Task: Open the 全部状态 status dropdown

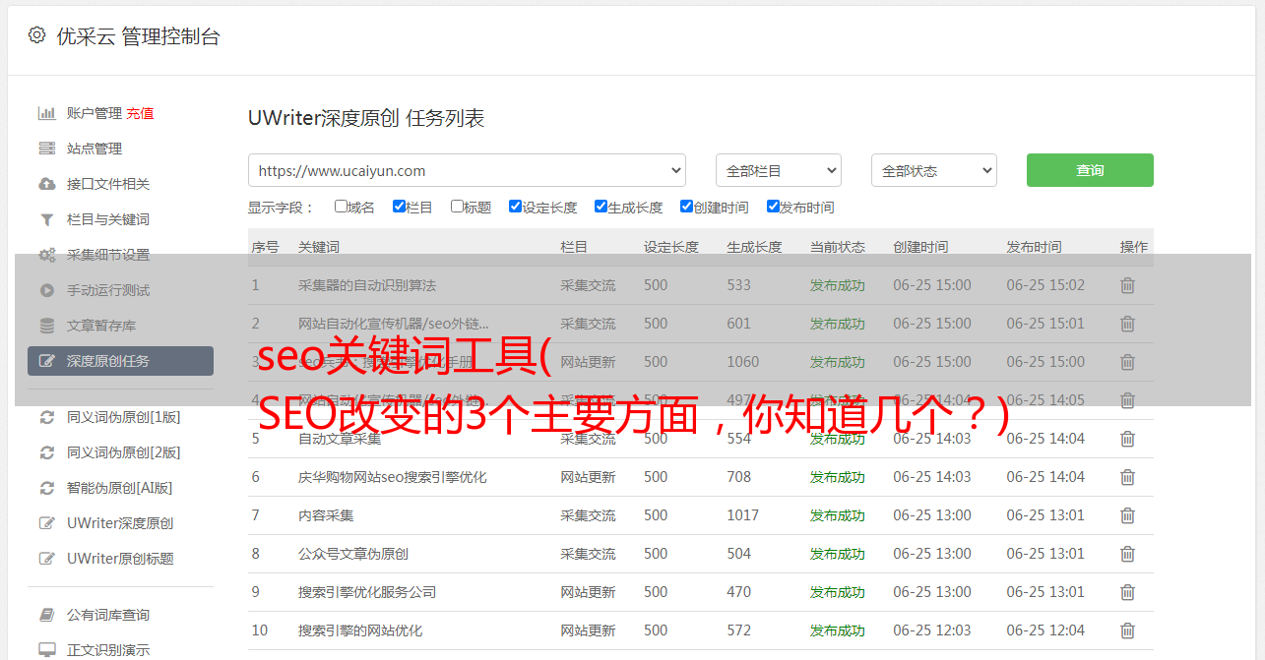Action: [933, 170]
